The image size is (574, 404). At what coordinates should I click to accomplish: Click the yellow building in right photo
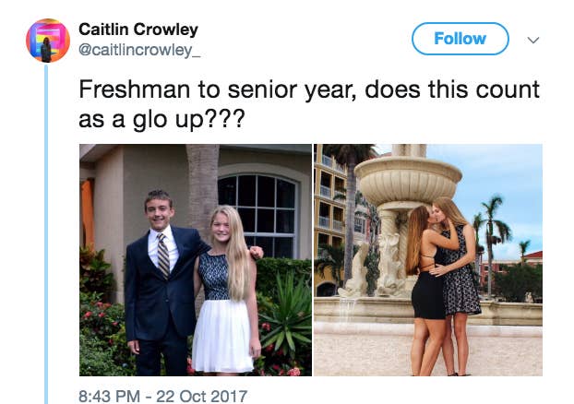click(x=329, y=220)
